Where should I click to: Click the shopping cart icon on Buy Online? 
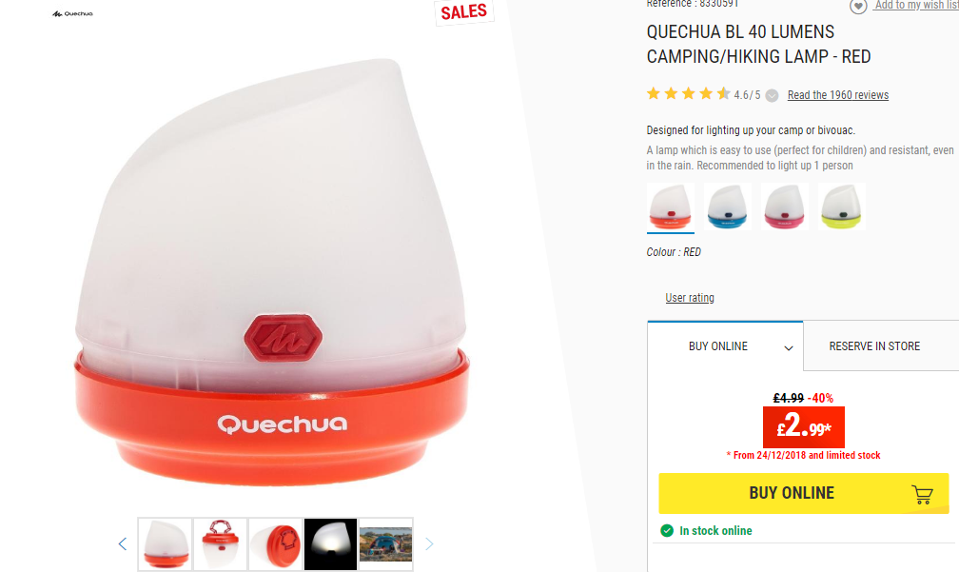[922, 494]
